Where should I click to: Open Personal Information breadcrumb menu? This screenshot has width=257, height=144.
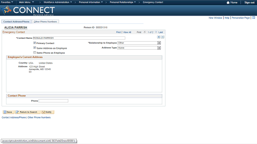click(91, 2)
